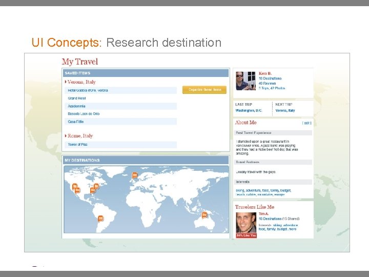Click Ken B. profile photo
Screen dimensions: 369x277
pos(245,81)
